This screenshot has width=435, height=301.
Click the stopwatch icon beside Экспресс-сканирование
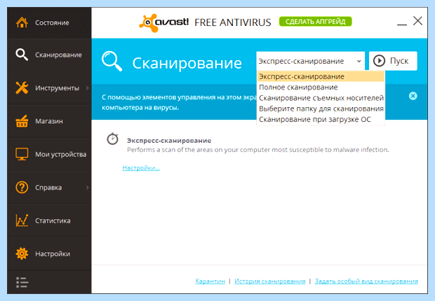(x=113, y=139)
